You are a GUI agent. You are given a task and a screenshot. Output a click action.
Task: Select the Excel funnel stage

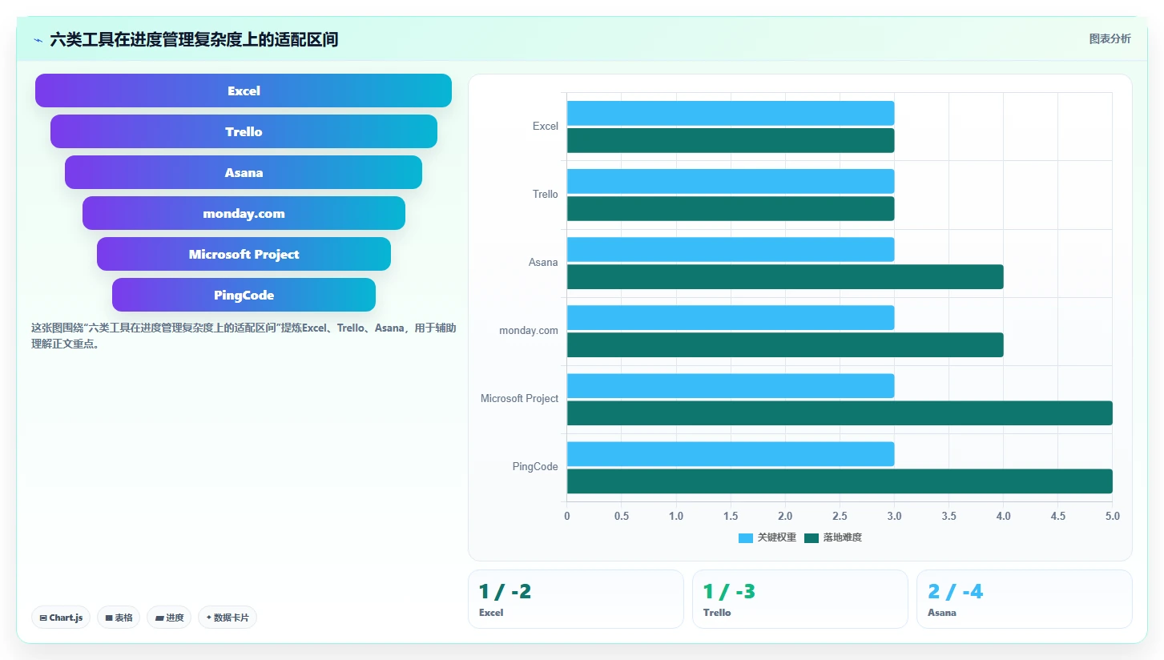pyautogui.click(x=244, y=91)
